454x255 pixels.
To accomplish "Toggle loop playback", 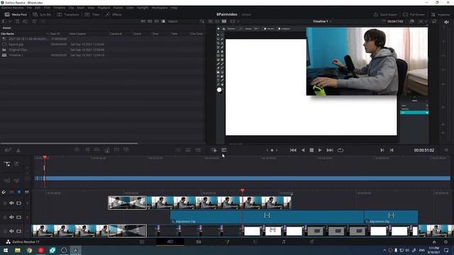I will 340,150.
